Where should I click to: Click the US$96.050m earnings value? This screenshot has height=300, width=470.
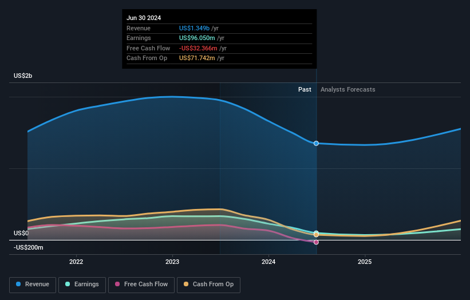(197, 38)
